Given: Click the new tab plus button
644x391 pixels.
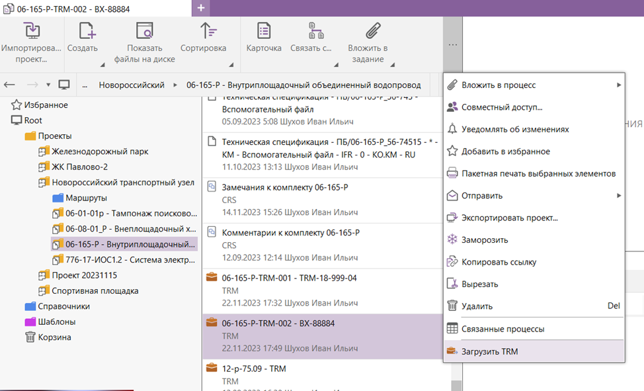Looking at the screenshot, I should [201, 8].
